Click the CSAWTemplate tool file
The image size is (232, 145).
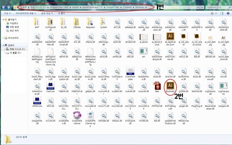pyautogui.click(x=130, y=70)
